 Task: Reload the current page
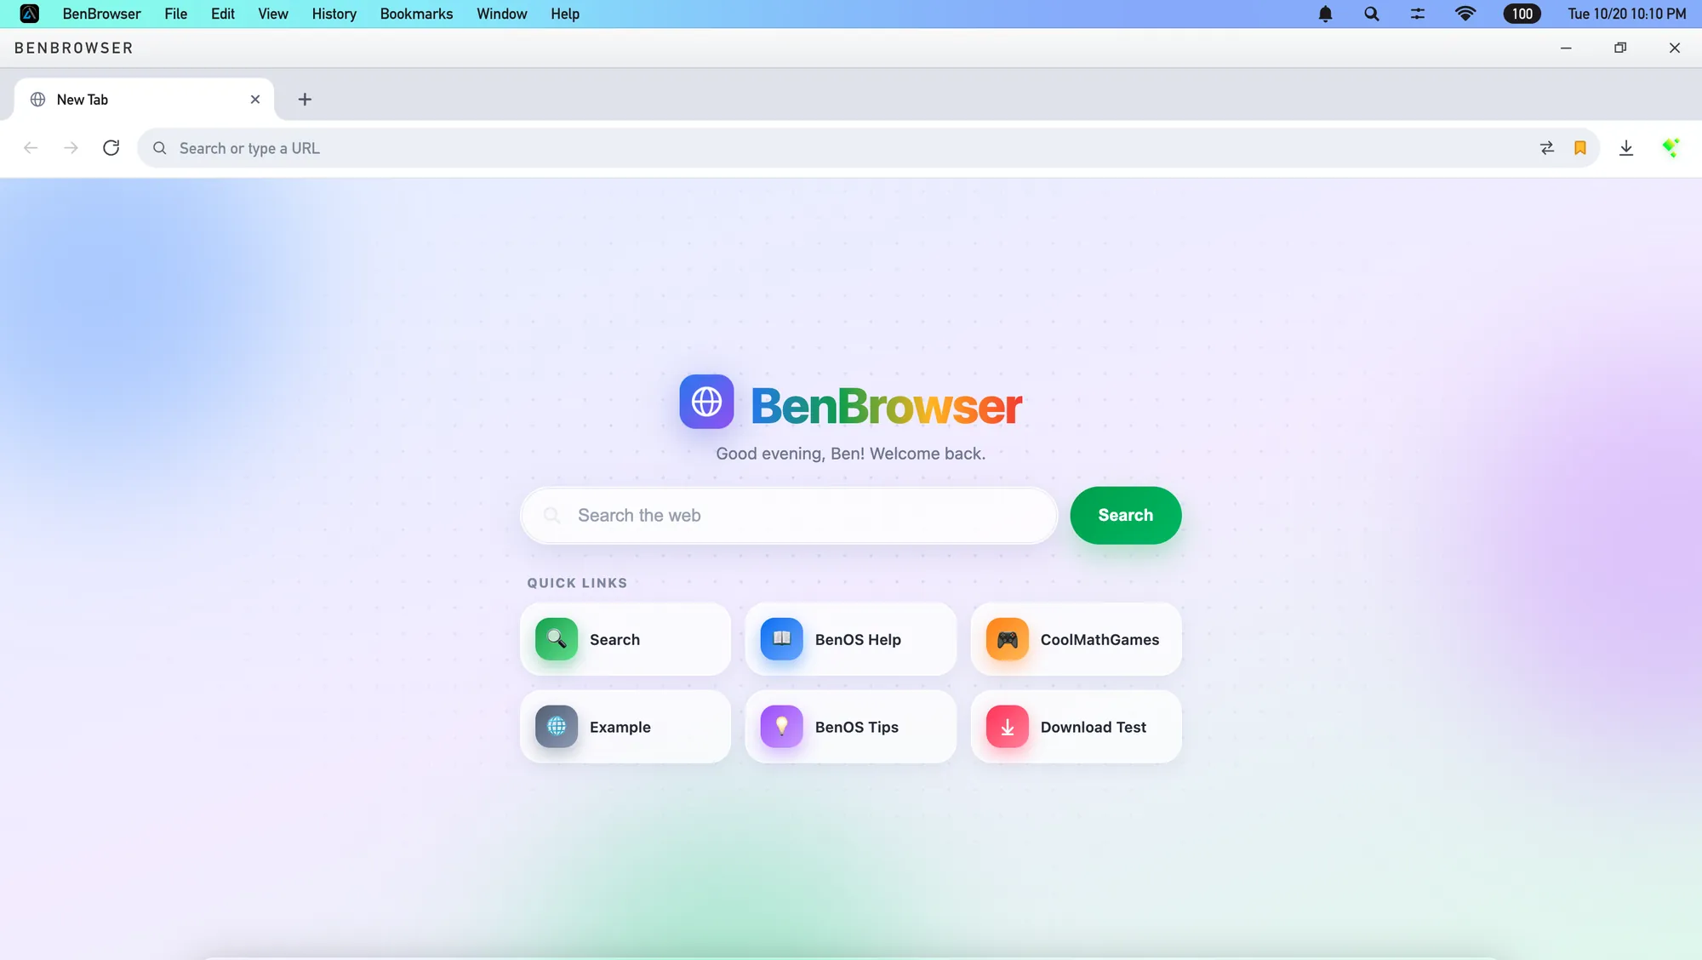(111, 148)
